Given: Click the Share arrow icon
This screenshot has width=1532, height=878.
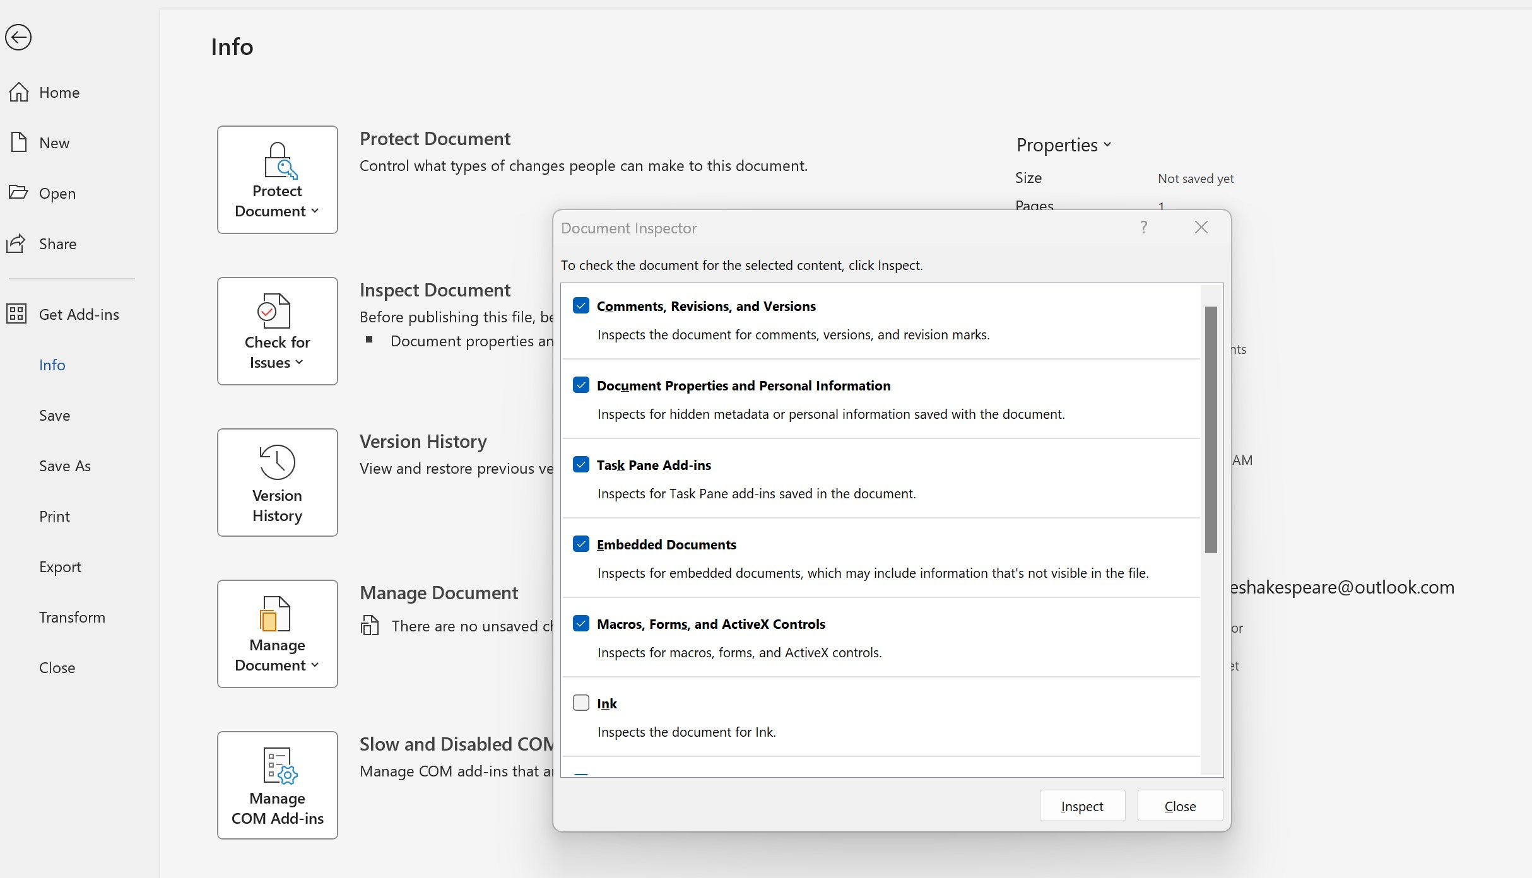Looking at the screenshot, I should click(16, 243).
